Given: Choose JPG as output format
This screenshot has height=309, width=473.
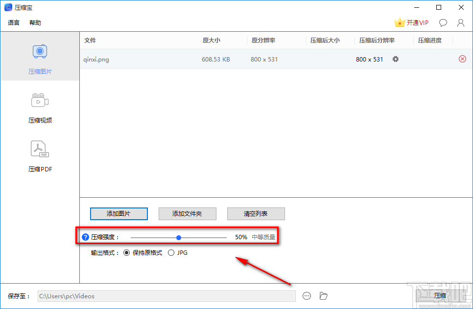Looking at the screenshot, I should point(171,252).
